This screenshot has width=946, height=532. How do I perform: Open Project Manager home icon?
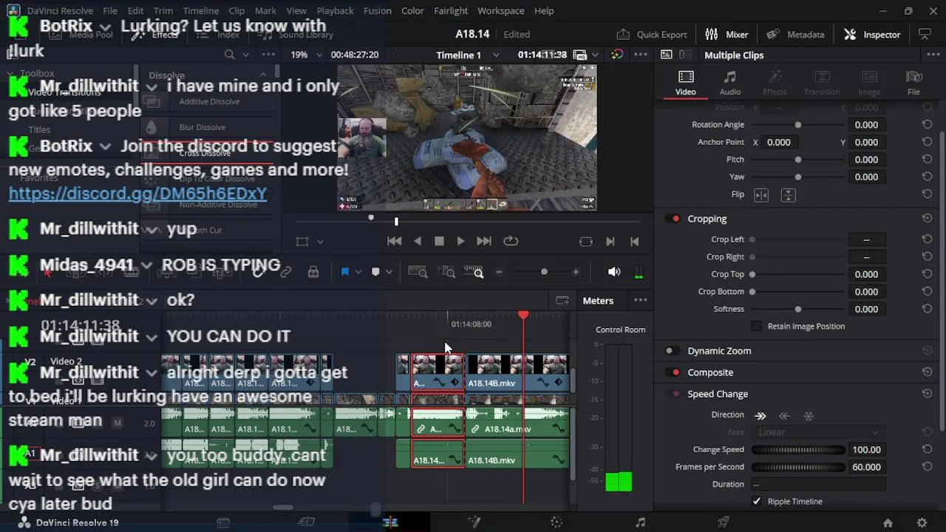click(x=888, y=522)
